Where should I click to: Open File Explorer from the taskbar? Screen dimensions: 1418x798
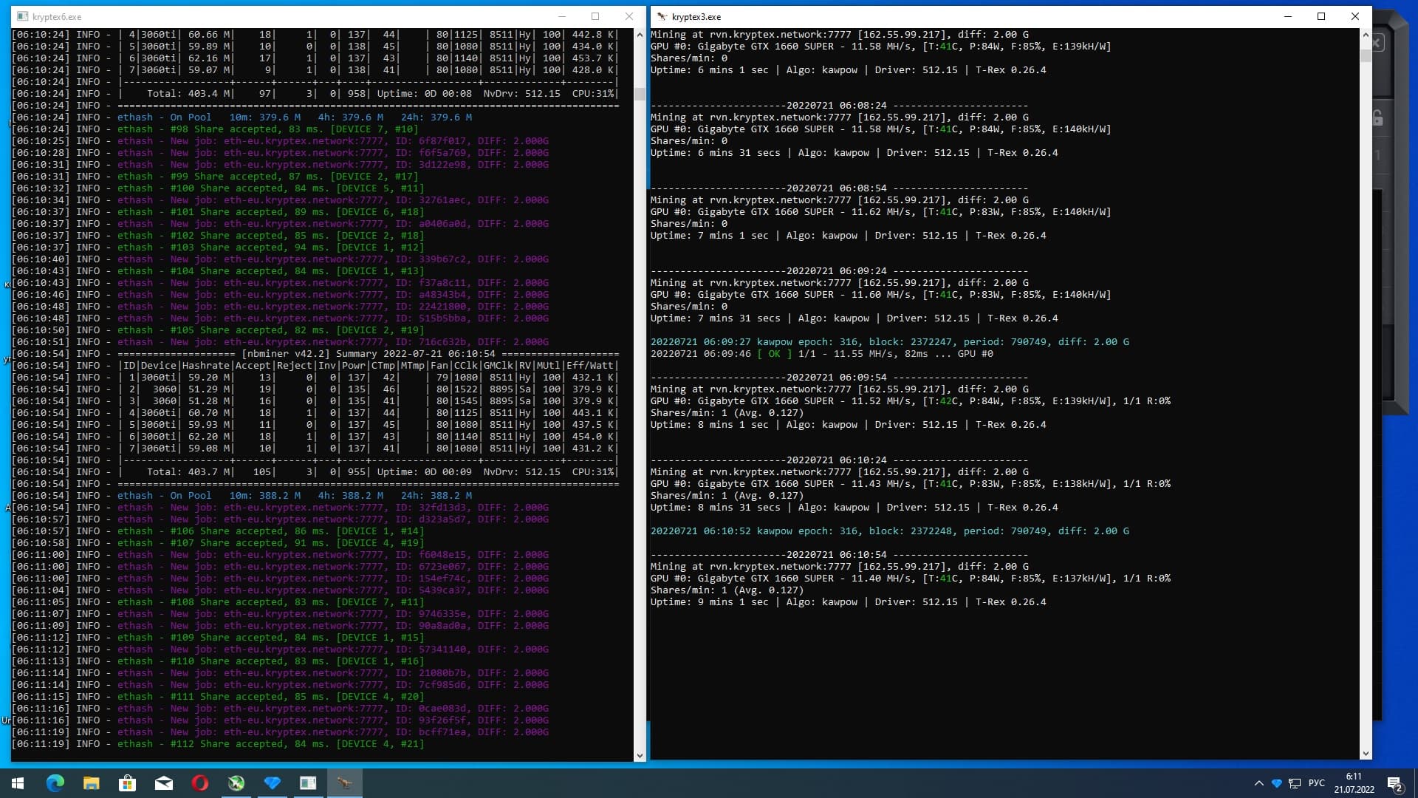click(x=91, y=783)
